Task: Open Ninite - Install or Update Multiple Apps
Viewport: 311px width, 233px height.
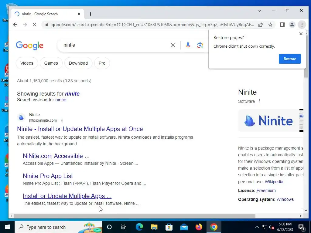Action: click(80, 129)
